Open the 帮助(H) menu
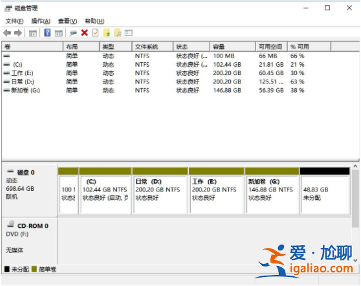Screen dimensions: 361x286 point(94,21)
